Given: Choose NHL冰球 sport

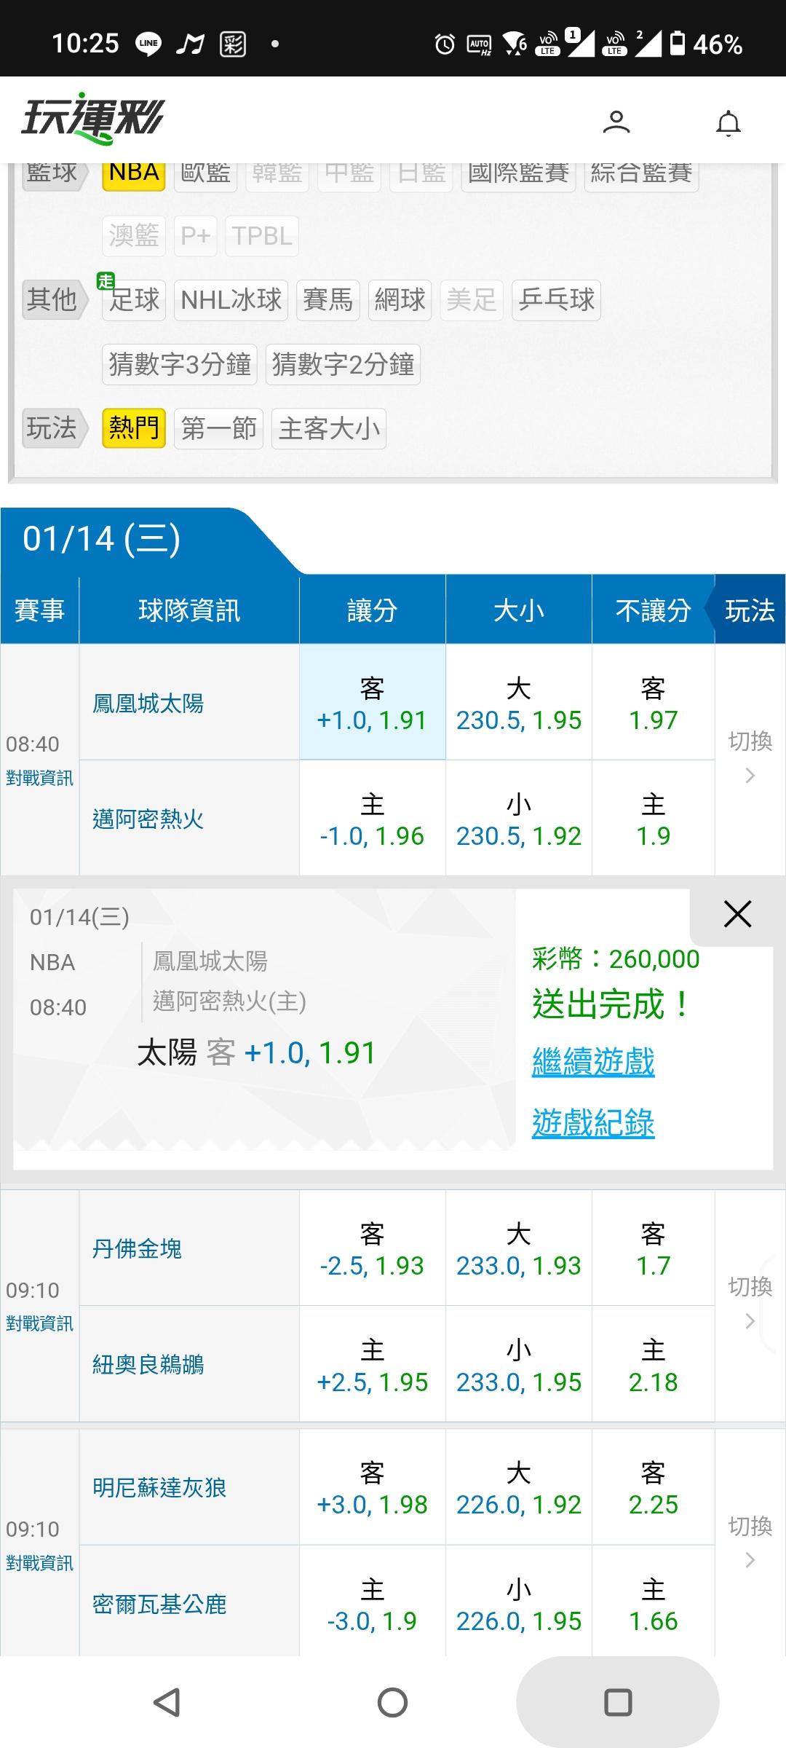Looking at the screenshot, I should (x=231, y=300).
